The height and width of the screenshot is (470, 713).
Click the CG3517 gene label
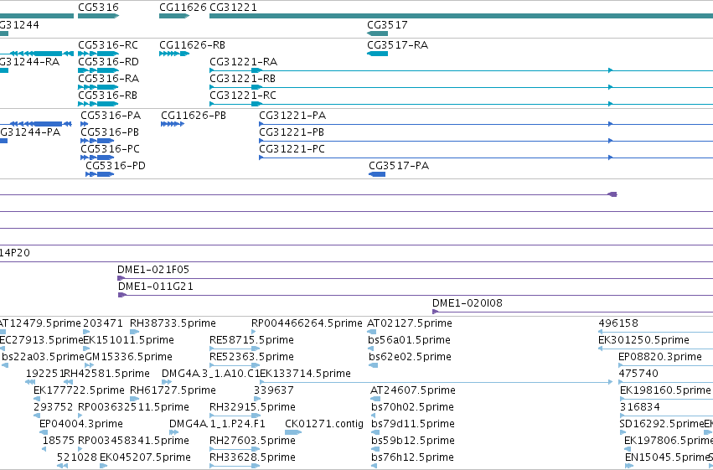[387, 25]
